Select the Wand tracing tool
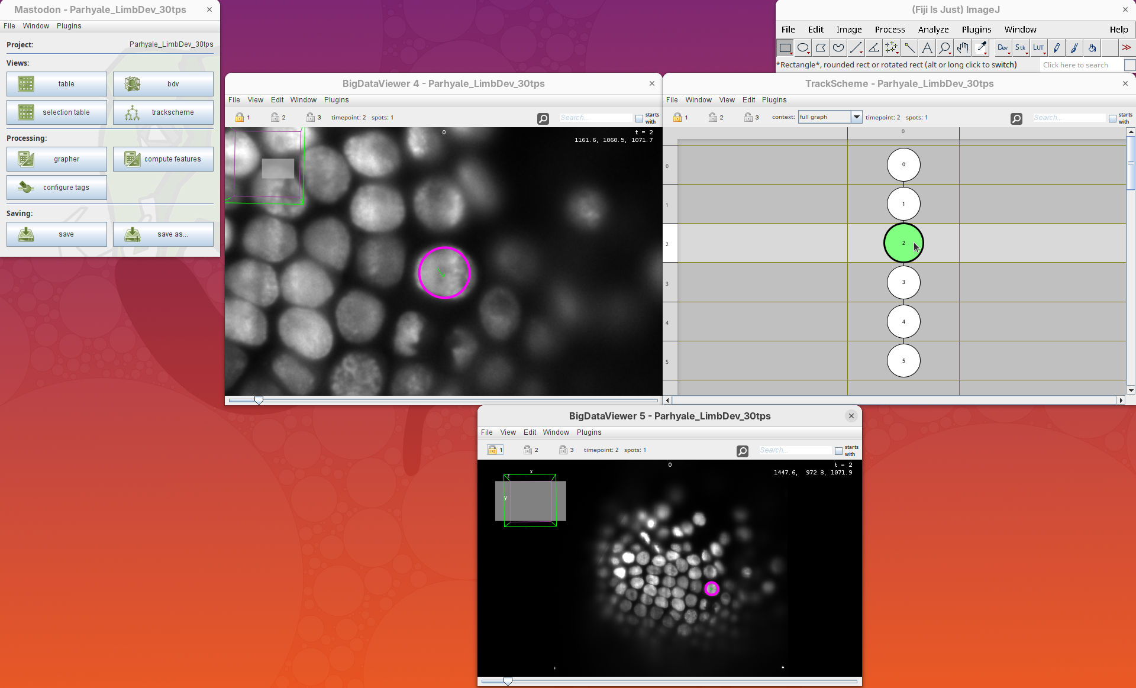The image size is (1136, 688). (909, 48)
